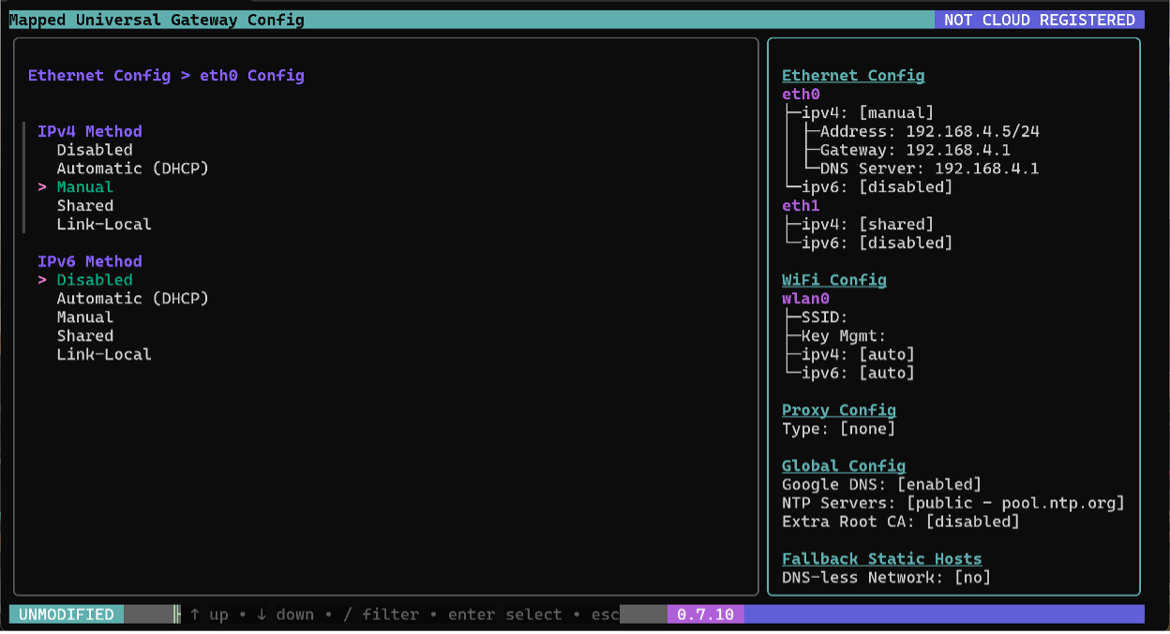
Task: Open the Global Config heading in summary
Action: (x=844, y=465)
